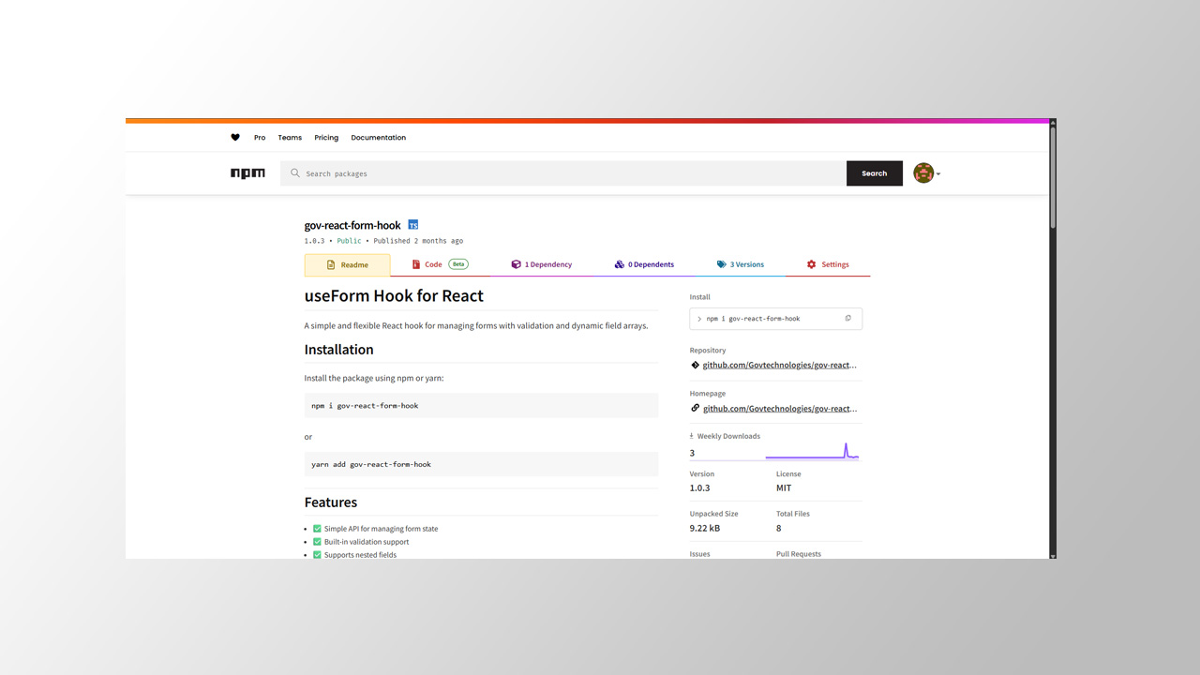The image size is (1200, 675).
Task: Click the Beta badge on Code tab
Action: click(x=458, y=264)
